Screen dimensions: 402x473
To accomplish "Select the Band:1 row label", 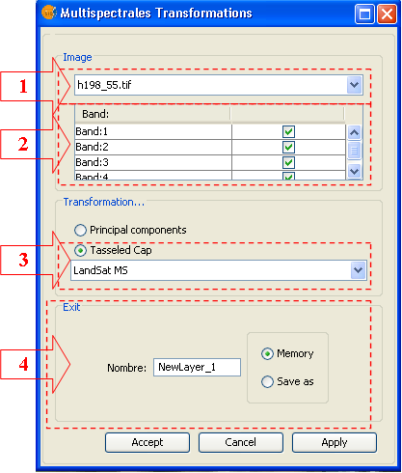I will point(92,131).
